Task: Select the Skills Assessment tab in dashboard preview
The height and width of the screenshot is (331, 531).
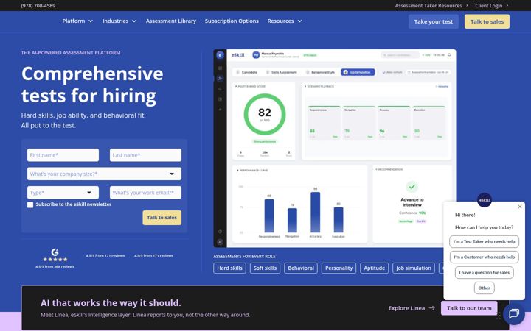Action: pyautogui.click(x=282, y=72)
